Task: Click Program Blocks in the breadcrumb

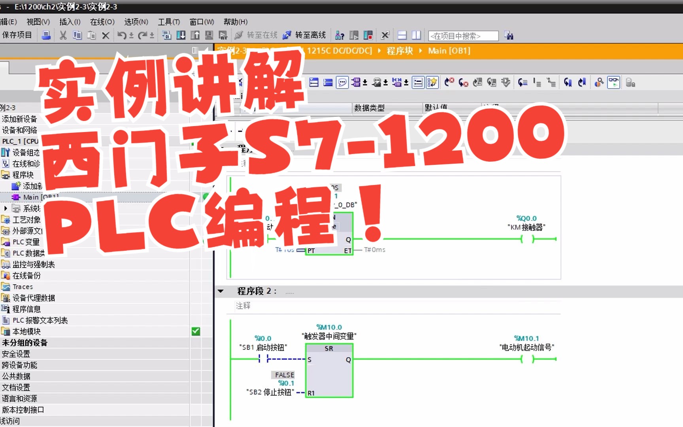Action: coord(400,51)
